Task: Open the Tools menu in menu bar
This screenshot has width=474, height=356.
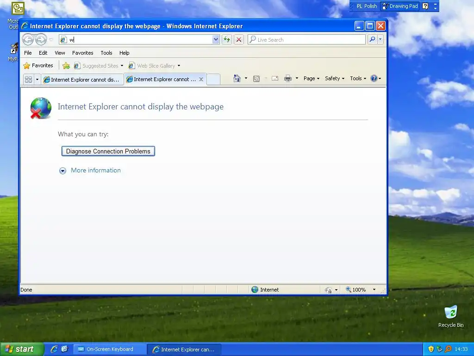Action: (x=106, y=53)
